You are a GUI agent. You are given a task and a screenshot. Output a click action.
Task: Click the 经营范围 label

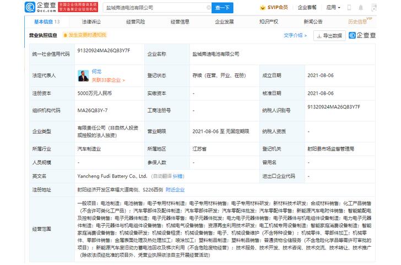[x=41, y=229]
